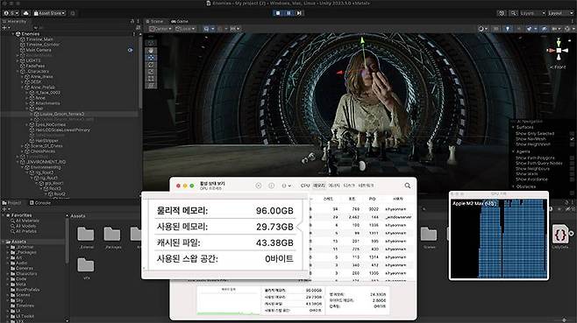Viewport: 577px width, 323px height.
Task: Toggle hidden objects visibility icon in Scene
Action: point(545,29)
